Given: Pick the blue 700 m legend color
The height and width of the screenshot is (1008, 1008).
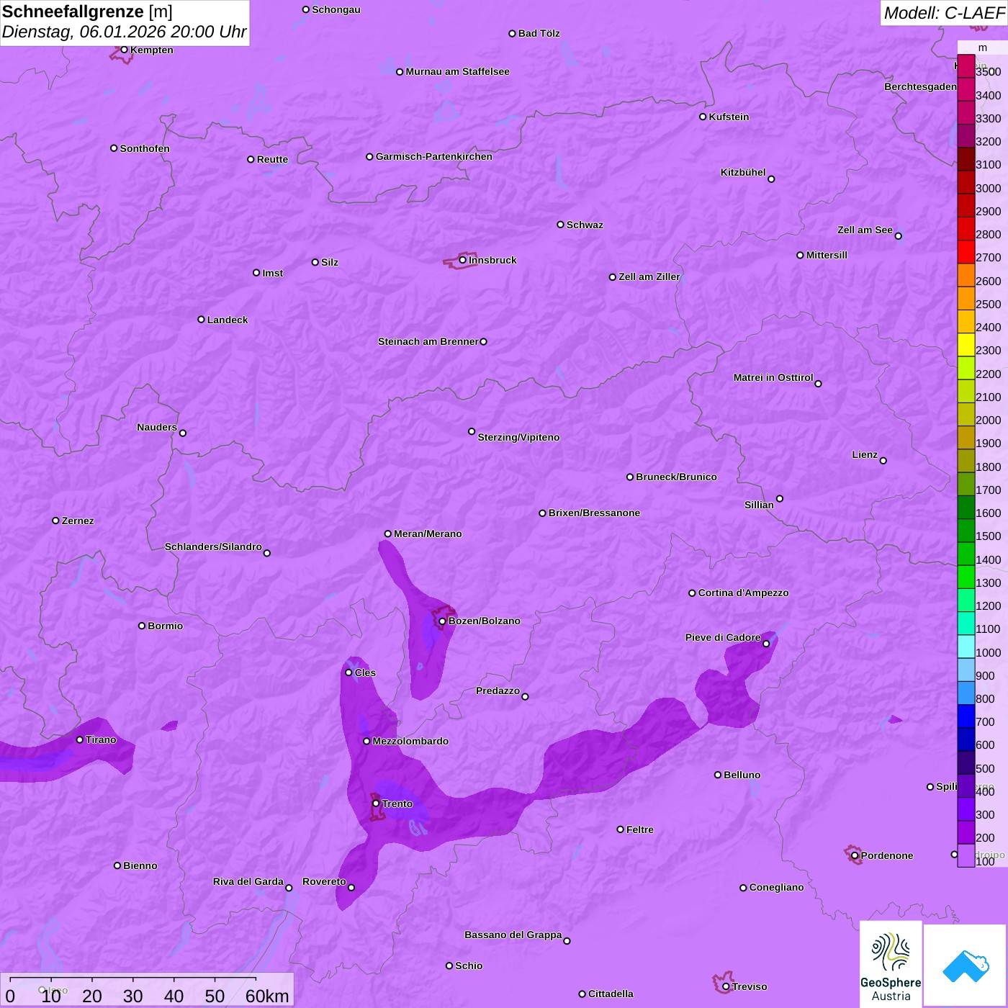Looking at the screenshot, I should [x=966, y=716].
